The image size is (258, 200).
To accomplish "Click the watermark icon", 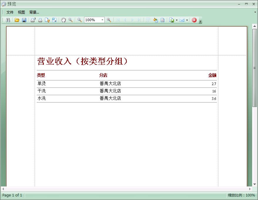I will (162, 20).
